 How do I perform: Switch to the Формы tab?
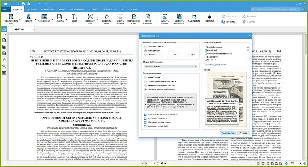click(62, 9)
